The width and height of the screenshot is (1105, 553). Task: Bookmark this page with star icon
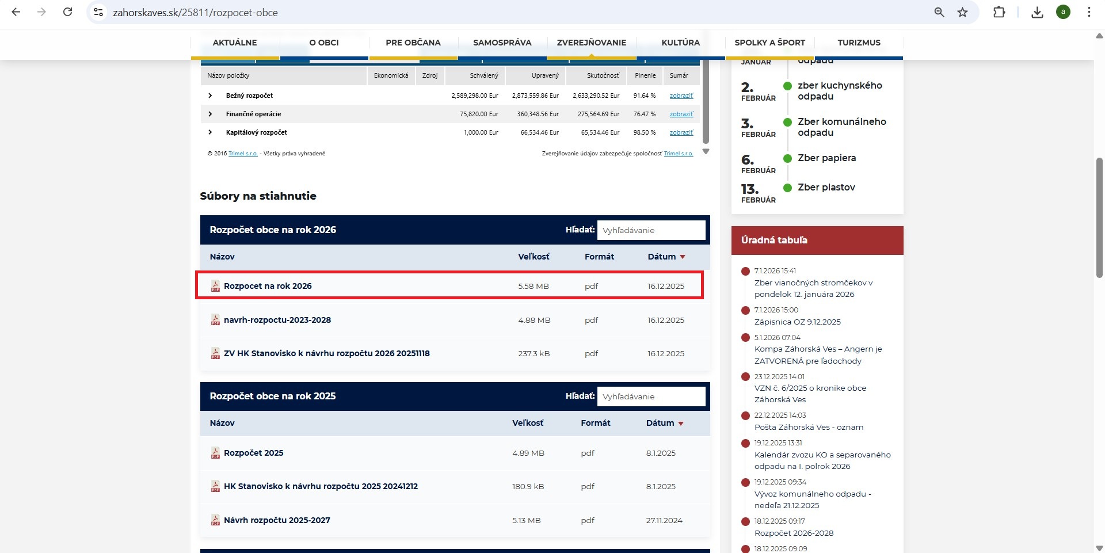[962, 12]
